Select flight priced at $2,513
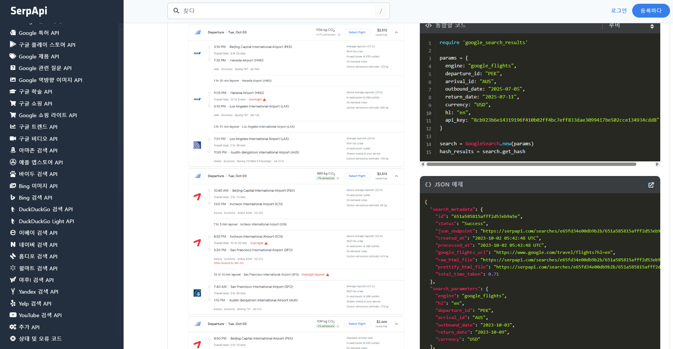Image resolution: width=673 pixels, height=349 pixels. (x=357, y=176)
